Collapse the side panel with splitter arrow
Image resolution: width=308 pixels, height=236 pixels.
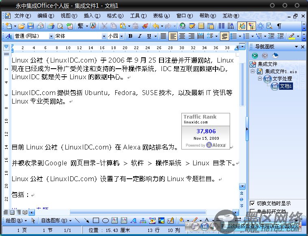tap(247, 129)
